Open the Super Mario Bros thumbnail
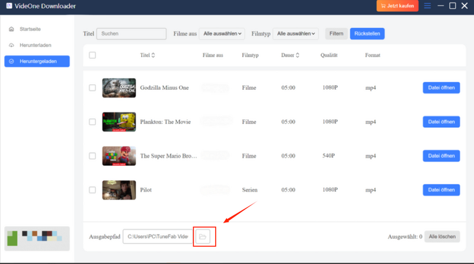474x264 pixels. click(118, 156)
